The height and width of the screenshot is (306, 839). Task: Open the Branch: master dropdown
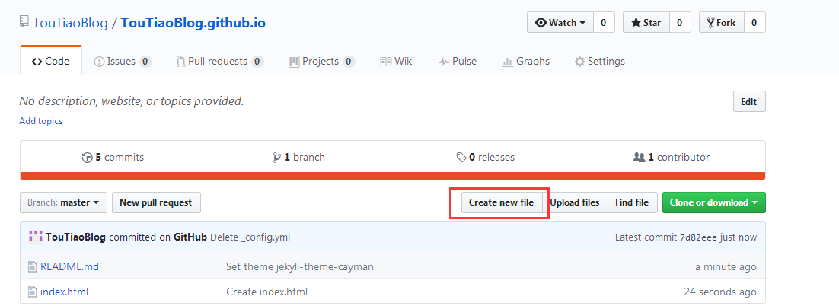63,202
